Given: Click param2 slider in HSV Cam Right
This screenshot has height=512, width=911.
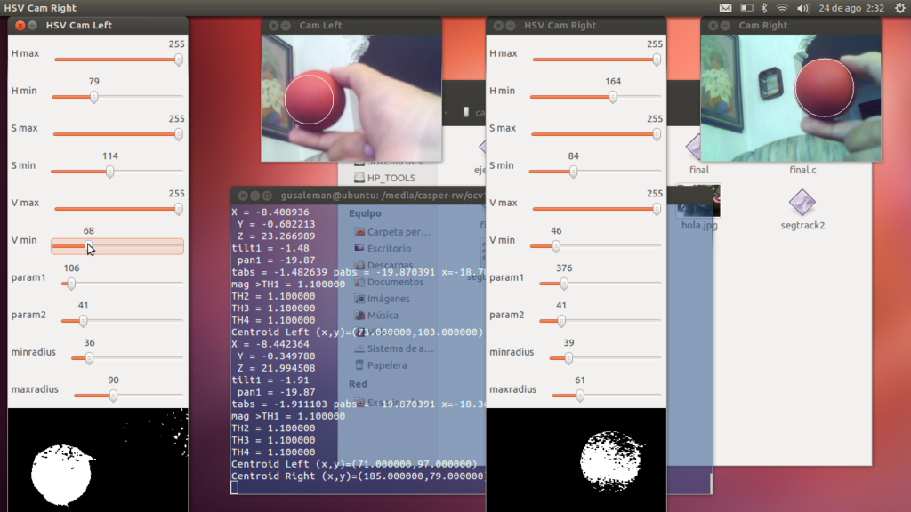Looking at the screenshot, I should point(601,320).
